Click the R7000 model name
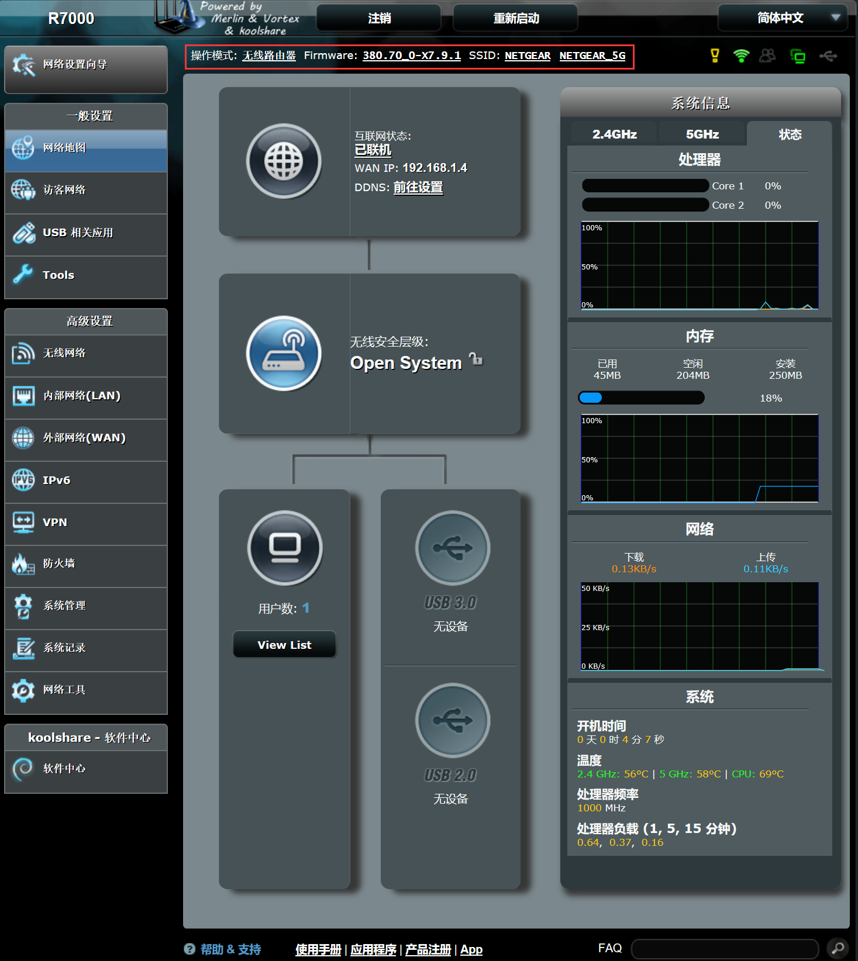 pos(71,18)
